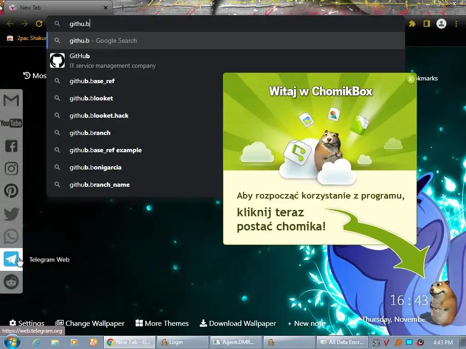466x349 pixels.
Task: Click the browser back arrow
Action: click(x=10, y=24)
